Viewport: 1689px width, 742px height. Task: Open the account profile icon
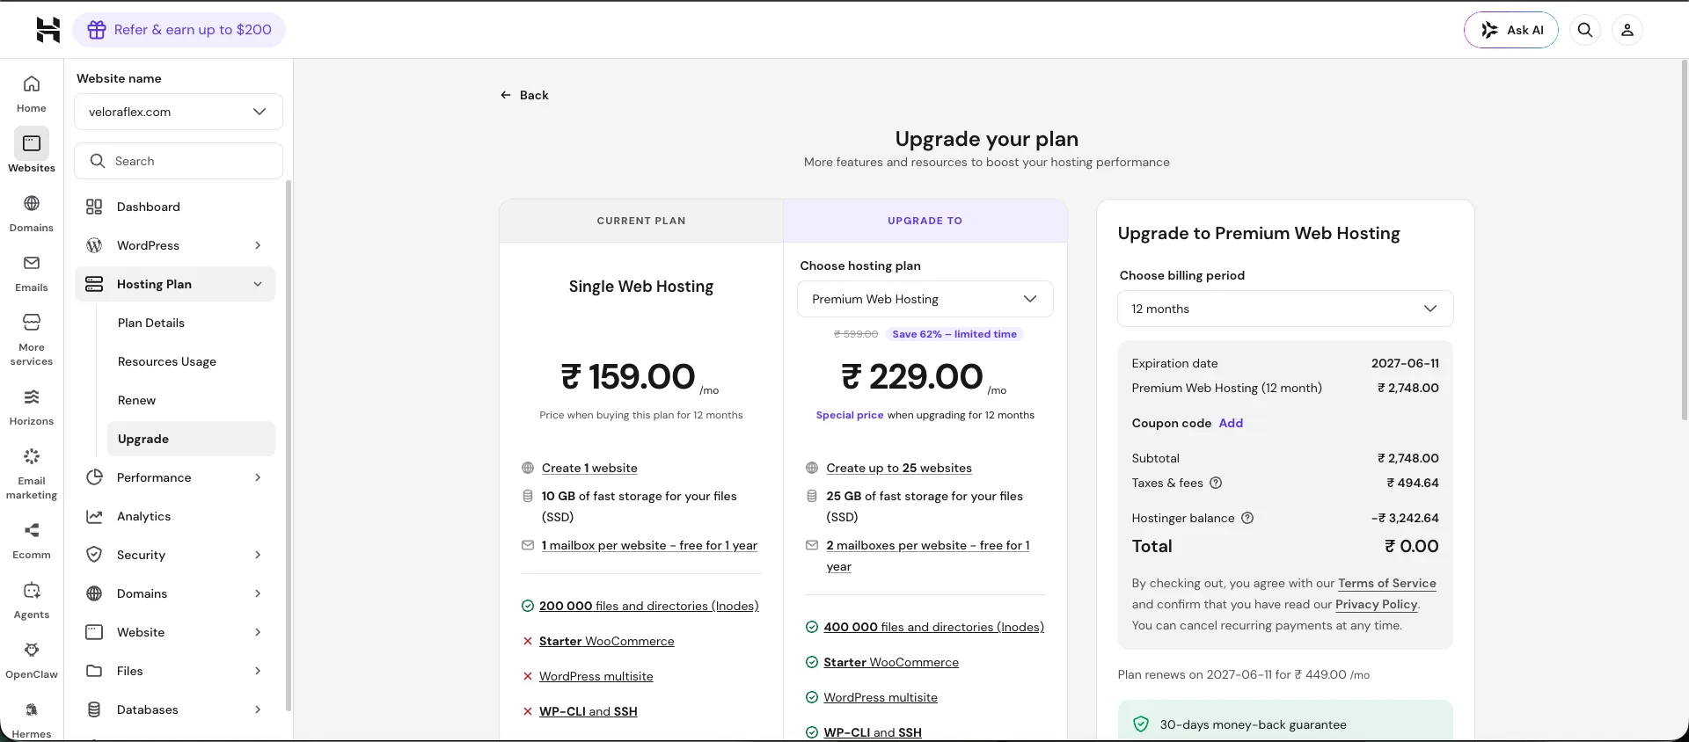pos(1627,30)
